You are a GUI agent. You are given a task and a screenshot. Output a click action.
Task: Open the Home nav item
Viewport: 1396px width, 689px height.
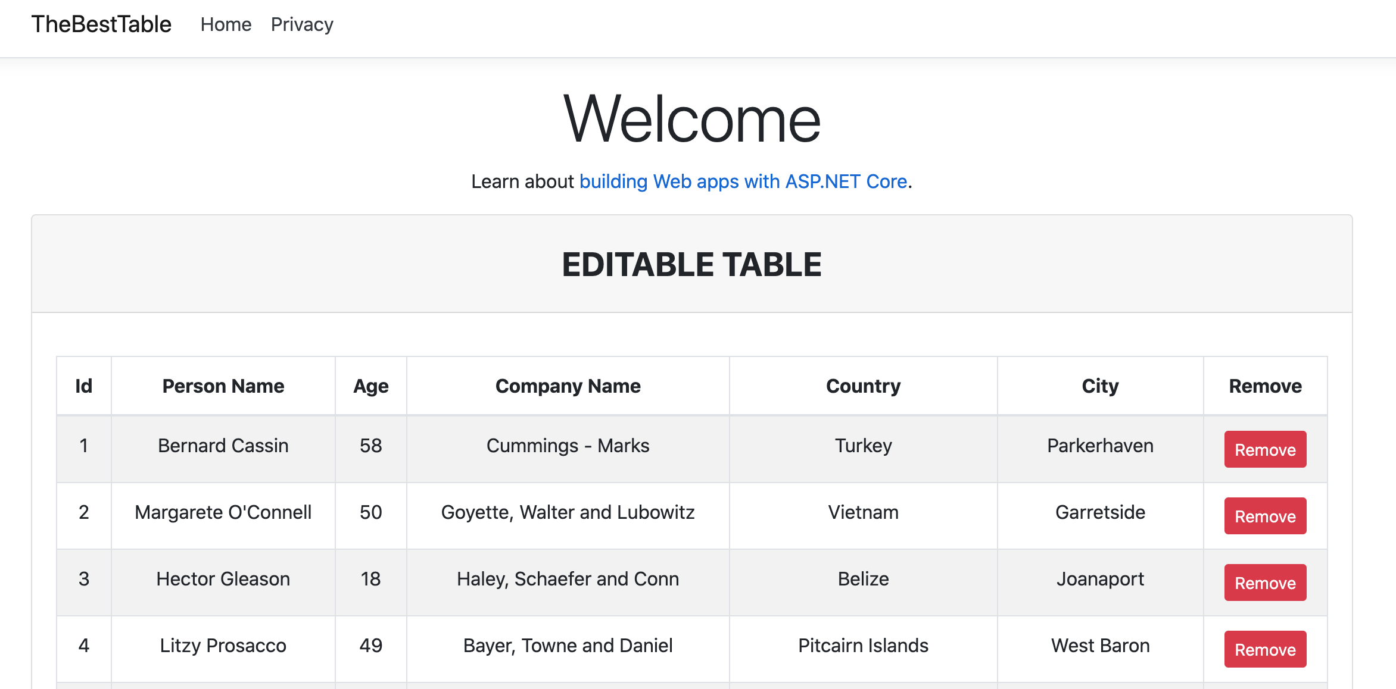pyautogui.click(x=226, y=24)
